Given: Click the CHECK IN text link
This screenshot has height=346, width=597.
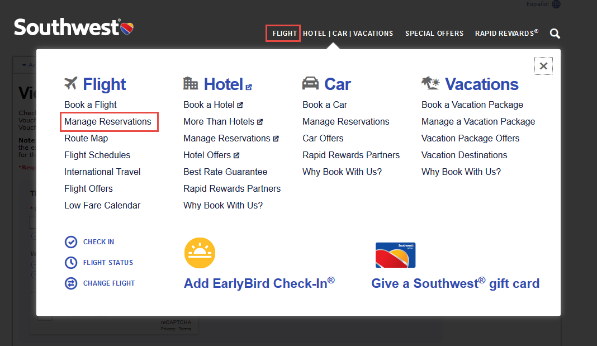Looking at the screenshot, I should [x=98, y=241].
